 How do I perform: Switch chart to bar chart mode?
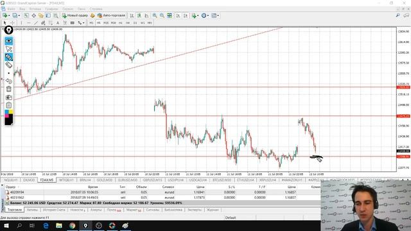pyautogui.click(x=132, y=15)
